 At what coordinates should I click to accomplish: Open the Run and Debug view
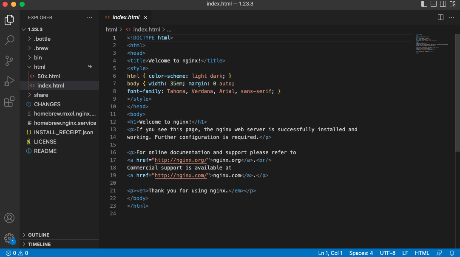9,81
